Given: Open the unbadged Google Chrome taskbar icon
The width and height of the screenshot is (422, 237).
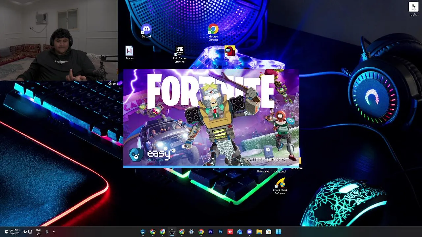Looking at the screenshot, I should pyautogui.click(x=201, y=232).
